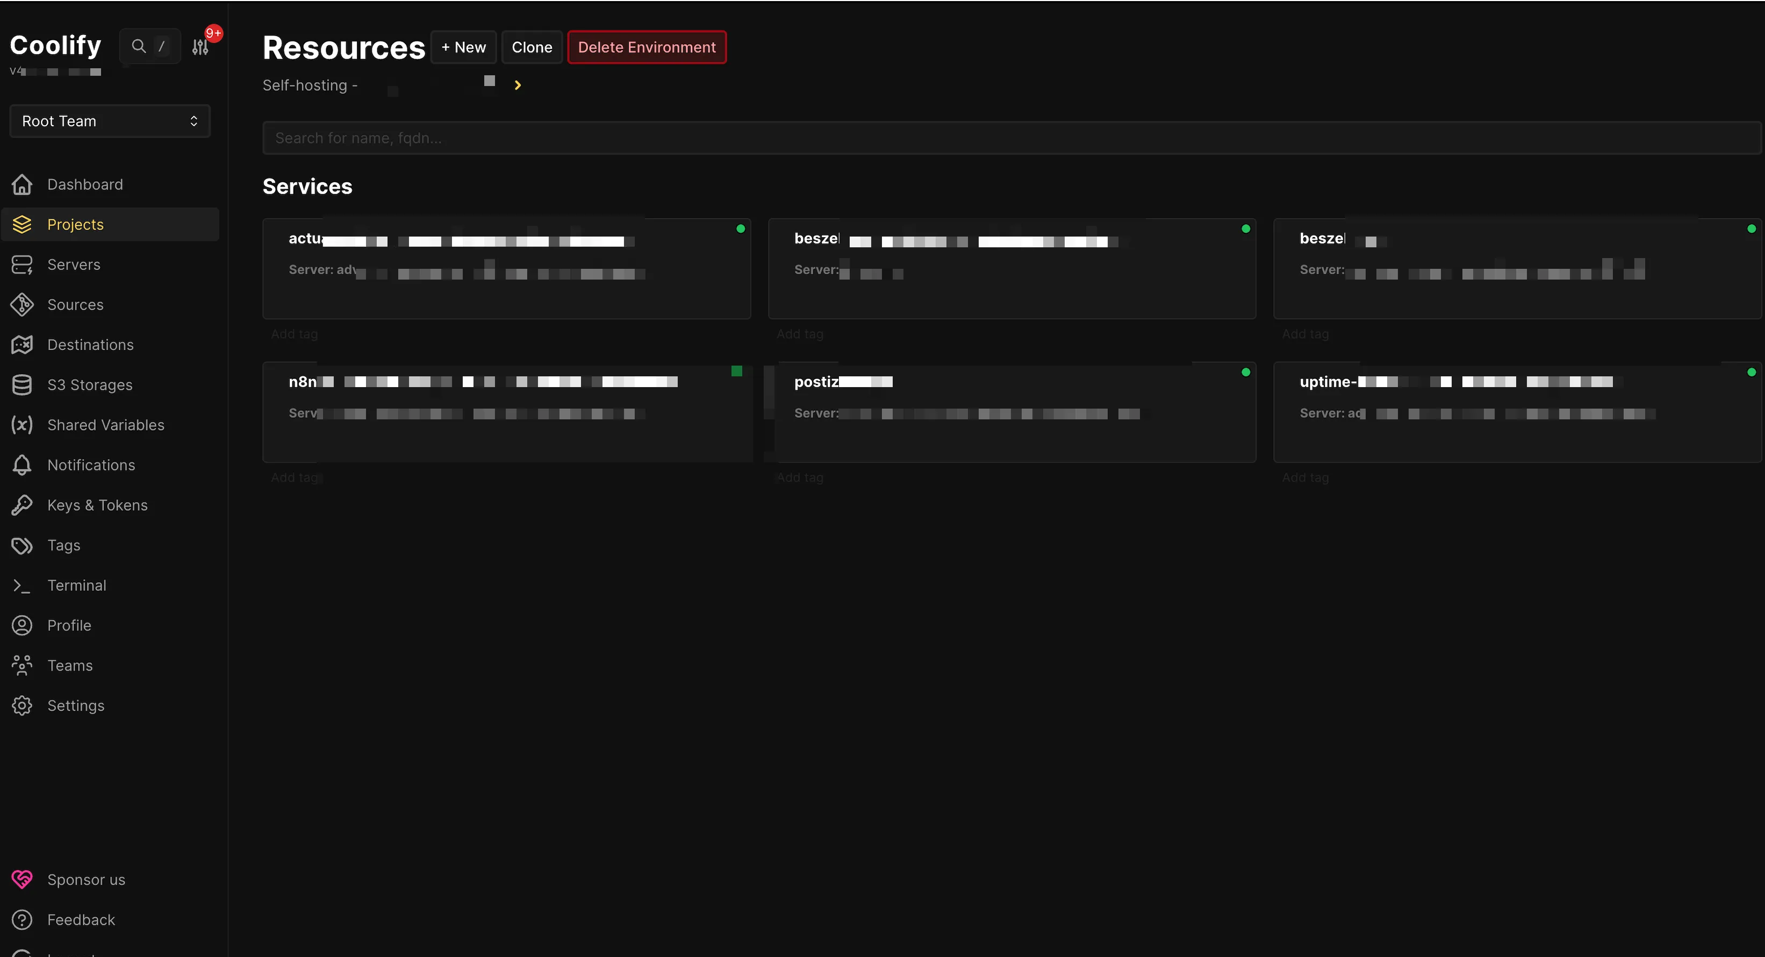Expand the breadcrumb chevron after Self-hosting
Screen dimensions: 1765x957
click(x=518, y=84)
